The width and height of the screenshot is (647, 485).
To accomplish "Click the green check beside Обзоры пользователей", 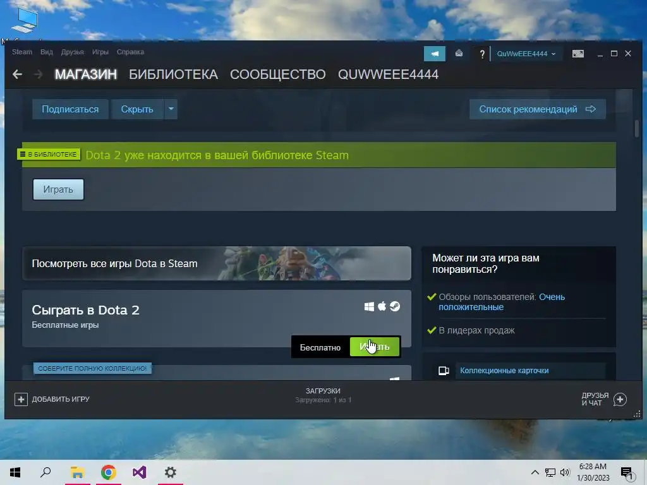I will click(x=432, y=297).
